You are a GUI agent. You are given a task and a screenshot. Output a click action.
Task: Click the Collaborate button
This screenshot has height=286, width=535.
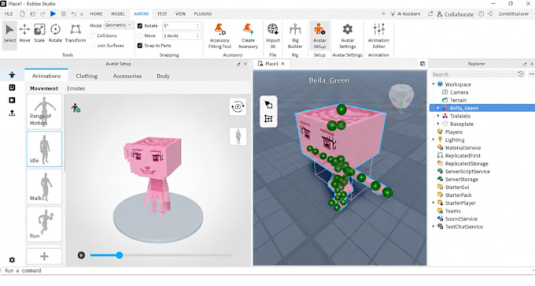456,14
